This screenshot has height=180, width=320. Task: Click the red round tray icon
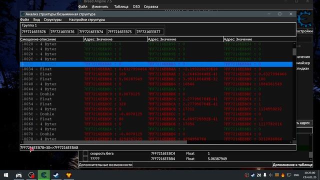coord(246,175)
